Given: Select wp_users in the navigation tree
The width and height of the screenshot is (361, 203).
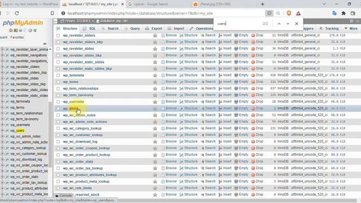Looking at the screenshot, I should tap(17, 131).
